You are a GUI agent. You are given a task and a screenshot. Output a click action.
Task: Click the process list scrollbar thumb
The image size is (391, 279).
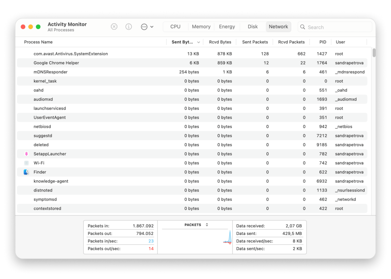click(x=374, y=53)
